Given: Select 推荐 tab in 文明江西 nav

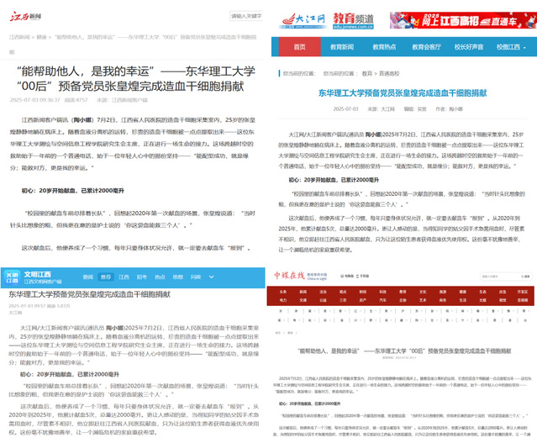Looking at the screenshot, I should tap(106, 277).
